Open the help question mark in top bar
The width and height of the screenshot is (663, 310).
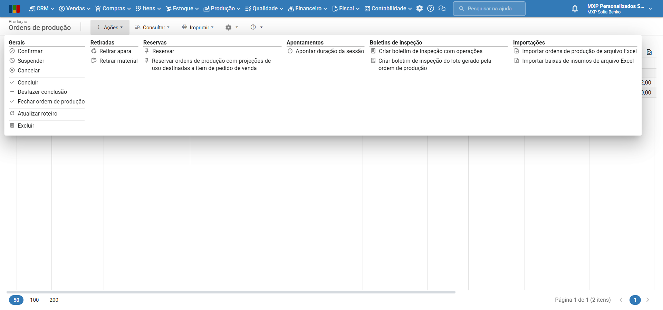pos(431,9)
